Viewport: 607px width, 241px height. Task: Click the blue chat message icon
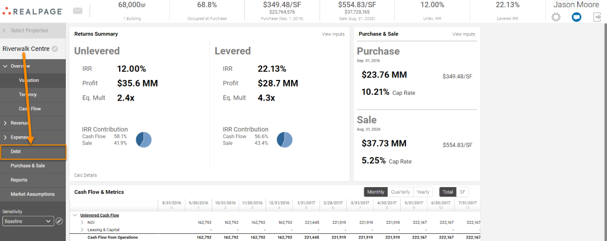click(x=576, y=17)
